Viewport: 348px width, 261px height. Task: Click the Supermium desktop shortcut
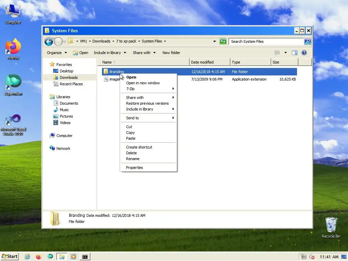click(x=13, y=85)
